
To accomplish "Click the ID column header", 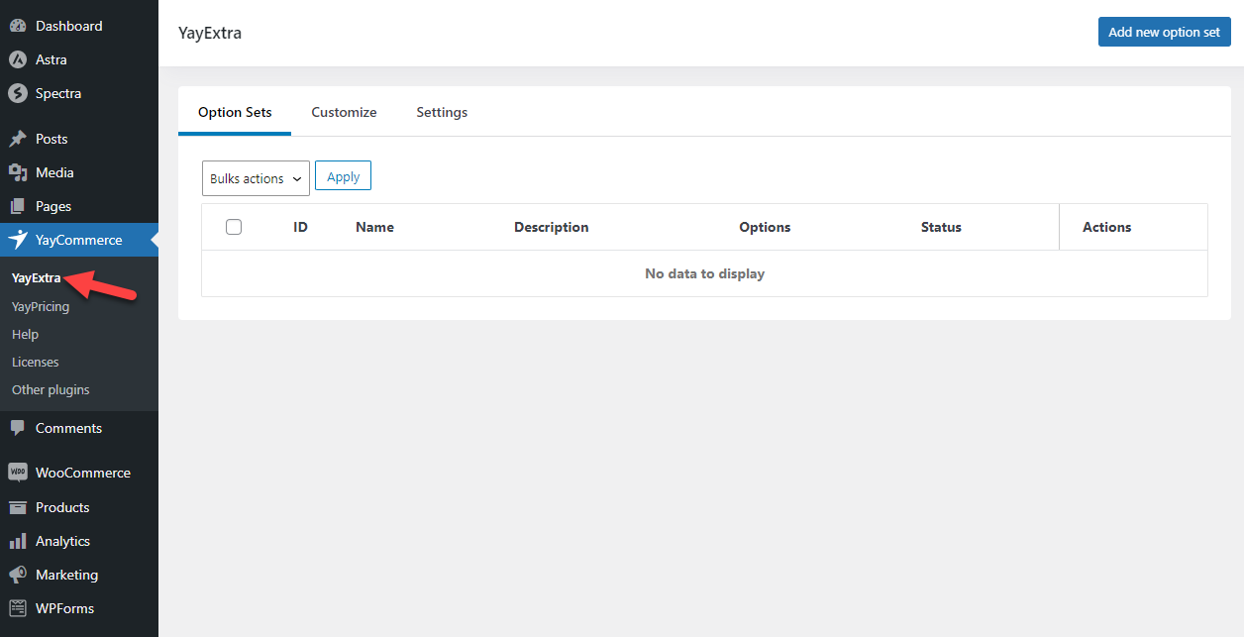I will click(x=301, y=227).
